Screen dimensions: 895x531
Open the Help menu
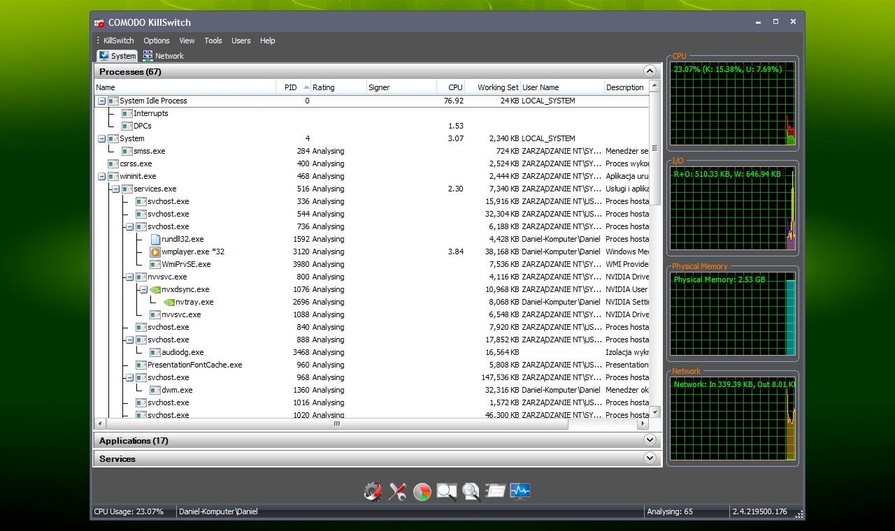[268, 41]
